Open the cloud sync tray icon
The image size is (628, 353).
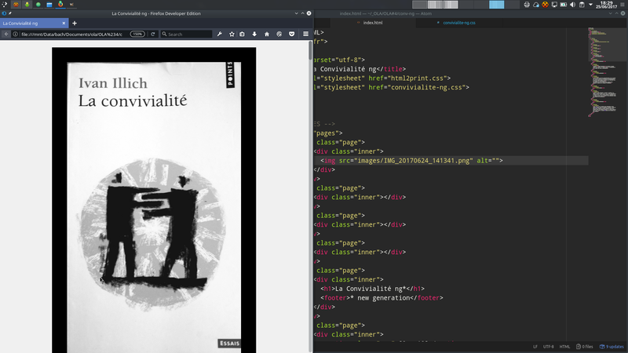pos(536,5)
